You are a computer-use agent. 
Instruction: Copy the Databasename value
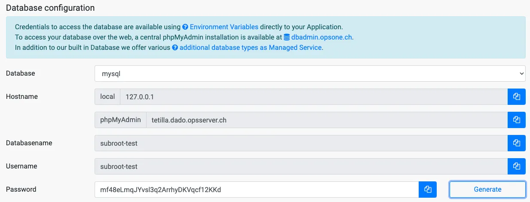(x=517, y=143)
